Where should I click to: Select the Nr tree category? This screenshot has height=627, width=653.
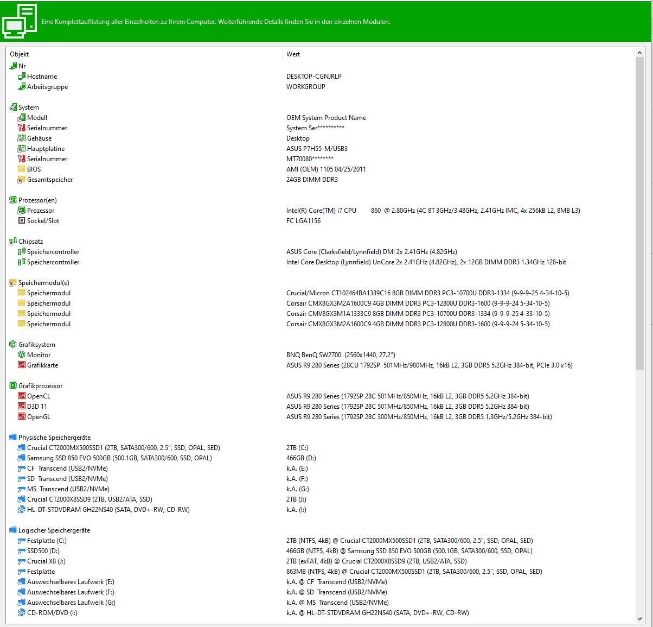point(22,66)
